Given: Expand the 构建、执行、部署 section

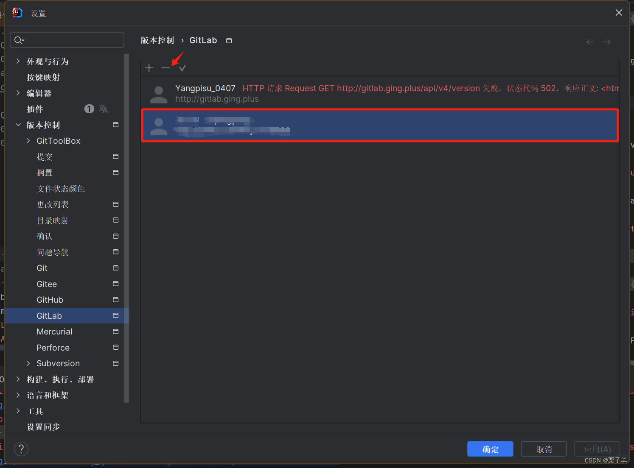Looking at the screenshot, I should point(18,379).
